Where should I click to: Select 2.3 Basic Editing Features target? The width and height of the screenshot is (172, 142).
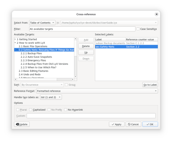pos(33,71)
